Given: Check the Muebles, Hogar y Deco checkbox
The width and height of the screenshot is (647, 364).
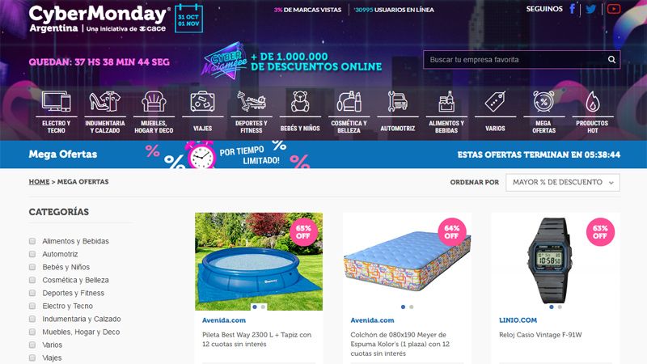Looking at the screenshot, I should click(x=32, y=332).
